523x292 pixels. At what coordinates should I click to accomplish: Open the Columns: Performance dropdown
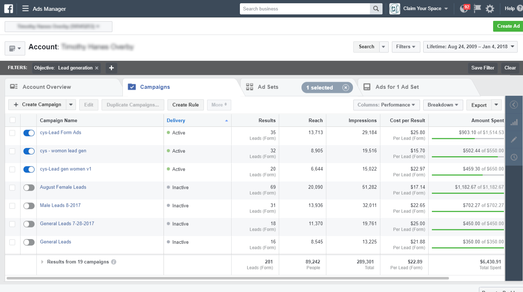(386, 105)
